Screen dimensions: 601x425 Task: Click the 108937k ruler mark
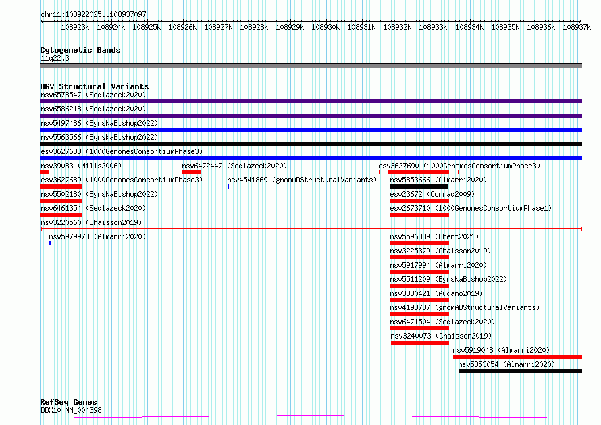tap(577, 27)
